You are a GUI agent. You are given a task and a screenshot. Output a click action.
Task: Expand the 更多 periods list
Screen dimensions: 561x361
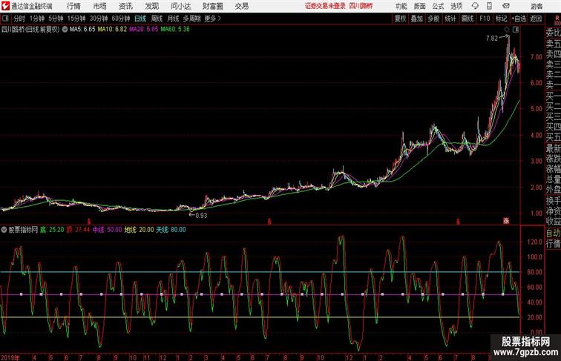[212, 19]
